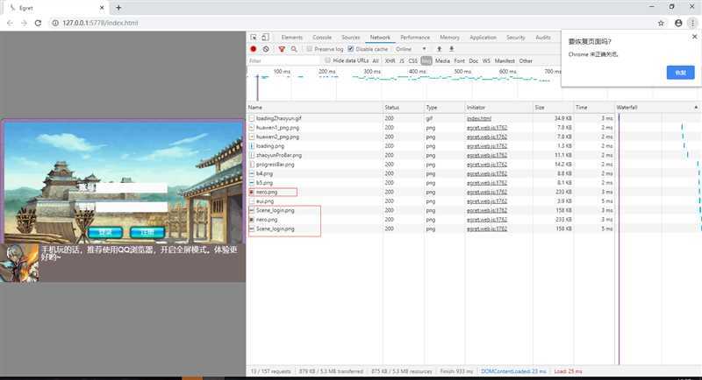Image resolution: width=702 pixels, height=380 pixels.
Task: Open the Memory tab
Action: pyautogui.click(x=449, y=38)
